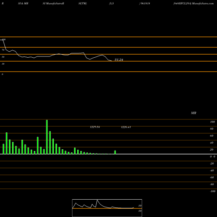The width and height of the screenshot is (217, 217).
Task: Click the RSI left axis label 30
Action: (x=3, y=64)
